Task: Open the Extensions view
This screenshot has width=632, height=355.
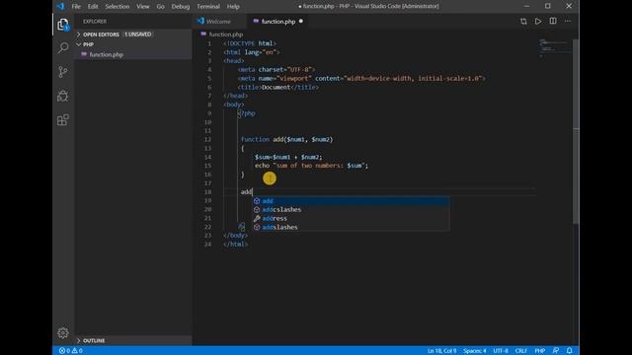Action: point(63,119)
